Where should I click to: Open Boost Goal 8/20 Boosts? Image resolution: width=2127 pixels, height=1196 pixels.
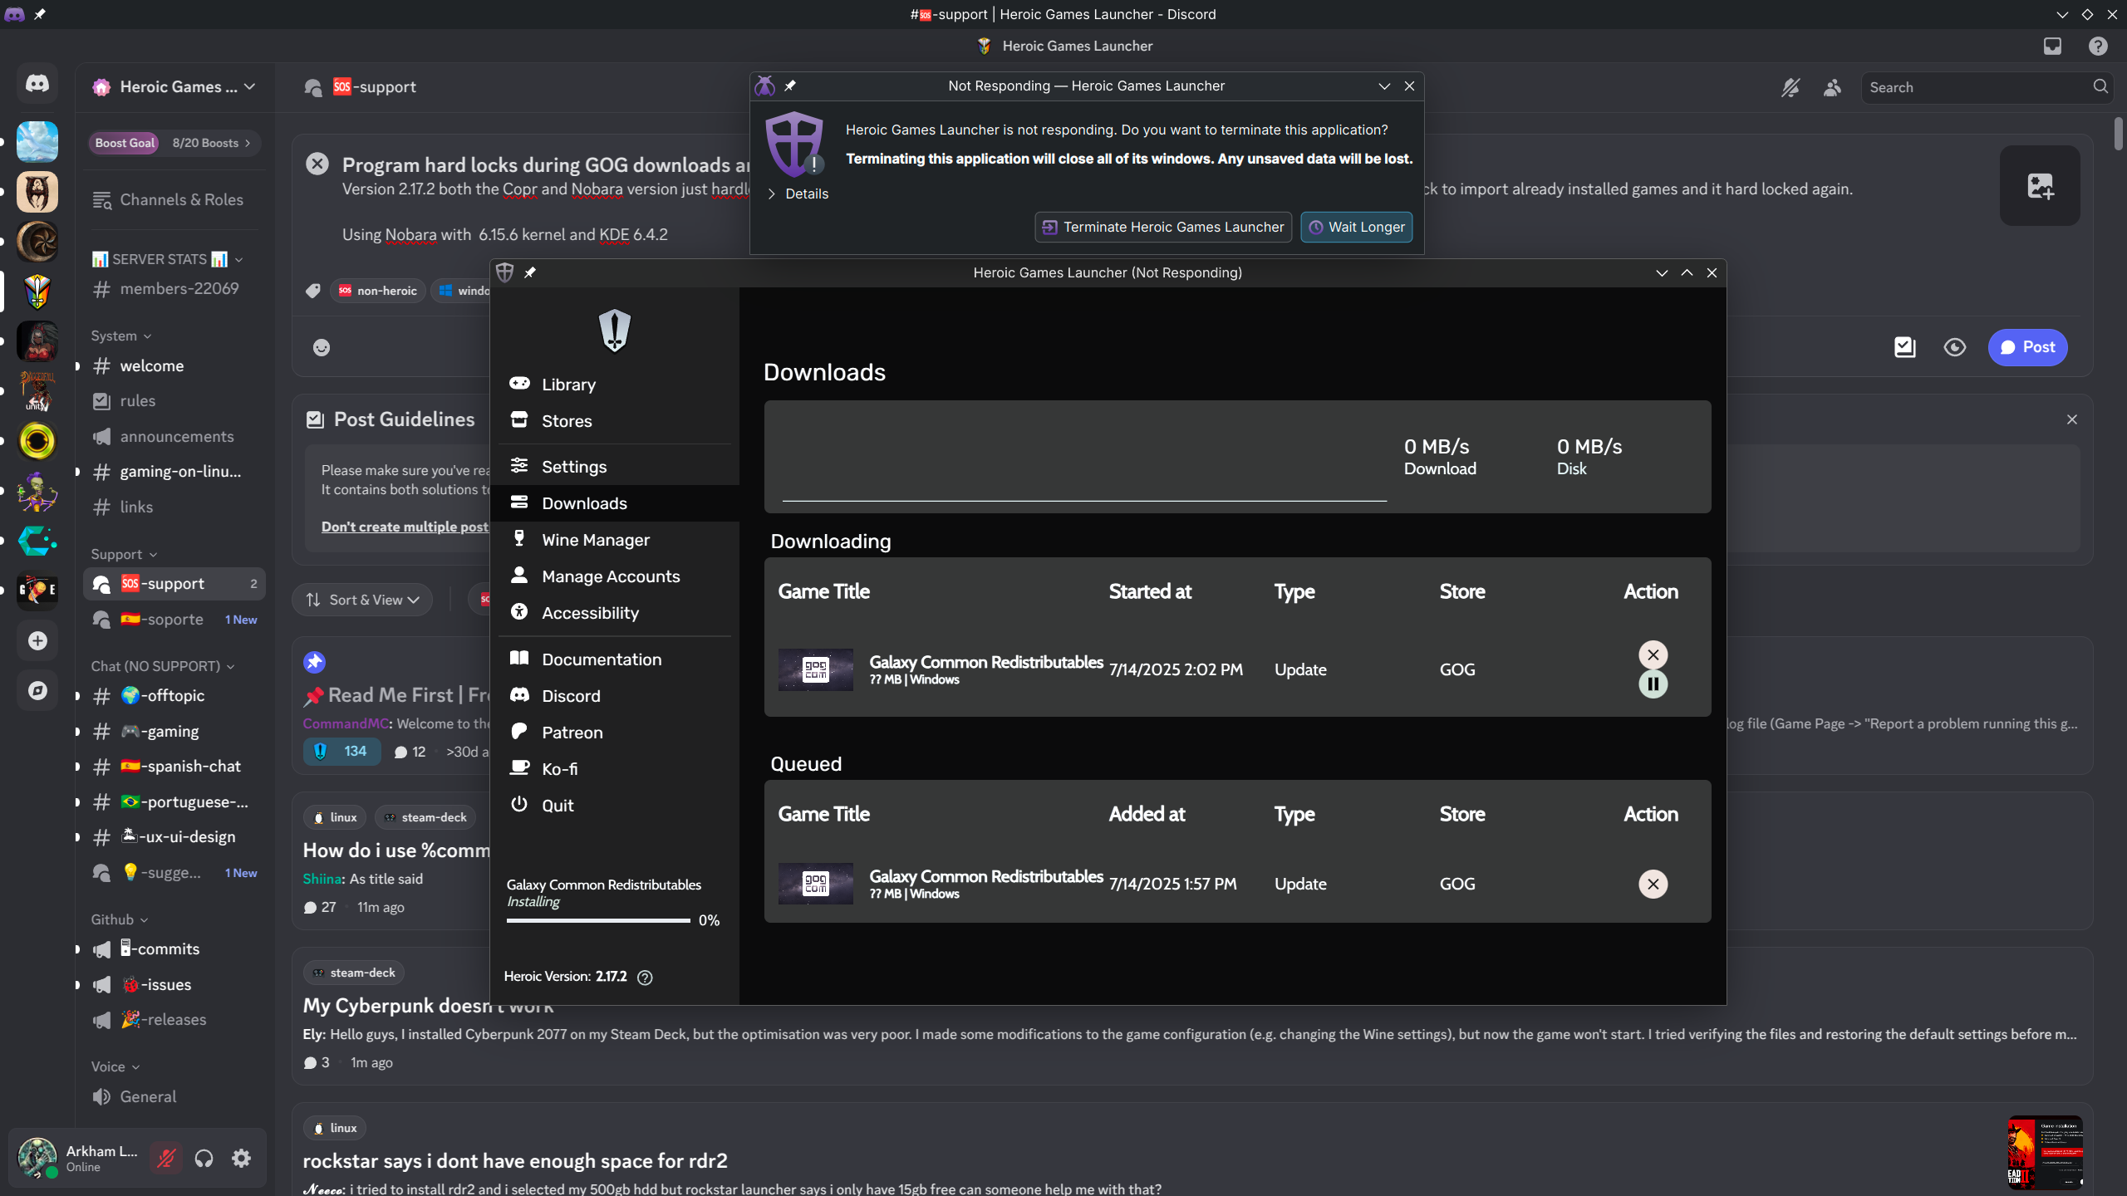coord(174,143)
